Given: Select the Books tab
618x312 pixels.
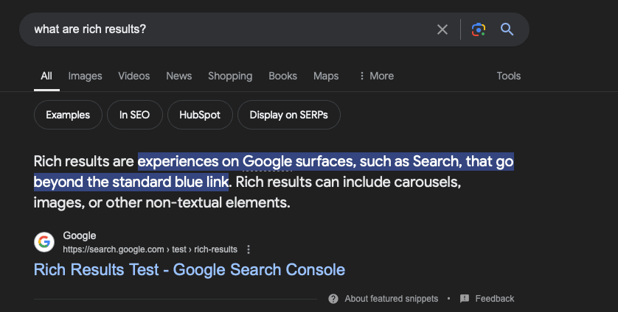Looking at the screenshot, I should pos(282,76).
